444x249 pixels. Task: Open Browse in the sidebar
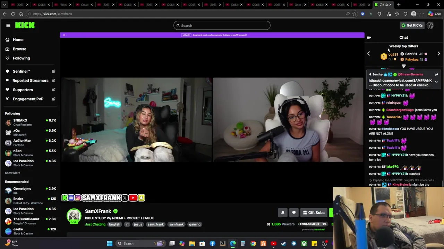tap(19, 49)
